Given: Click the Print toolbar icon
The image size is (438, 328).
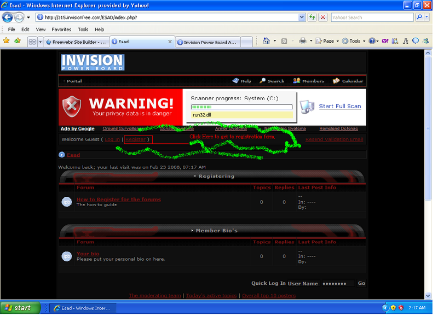Looking at the screenshot, I should point(303,41).
